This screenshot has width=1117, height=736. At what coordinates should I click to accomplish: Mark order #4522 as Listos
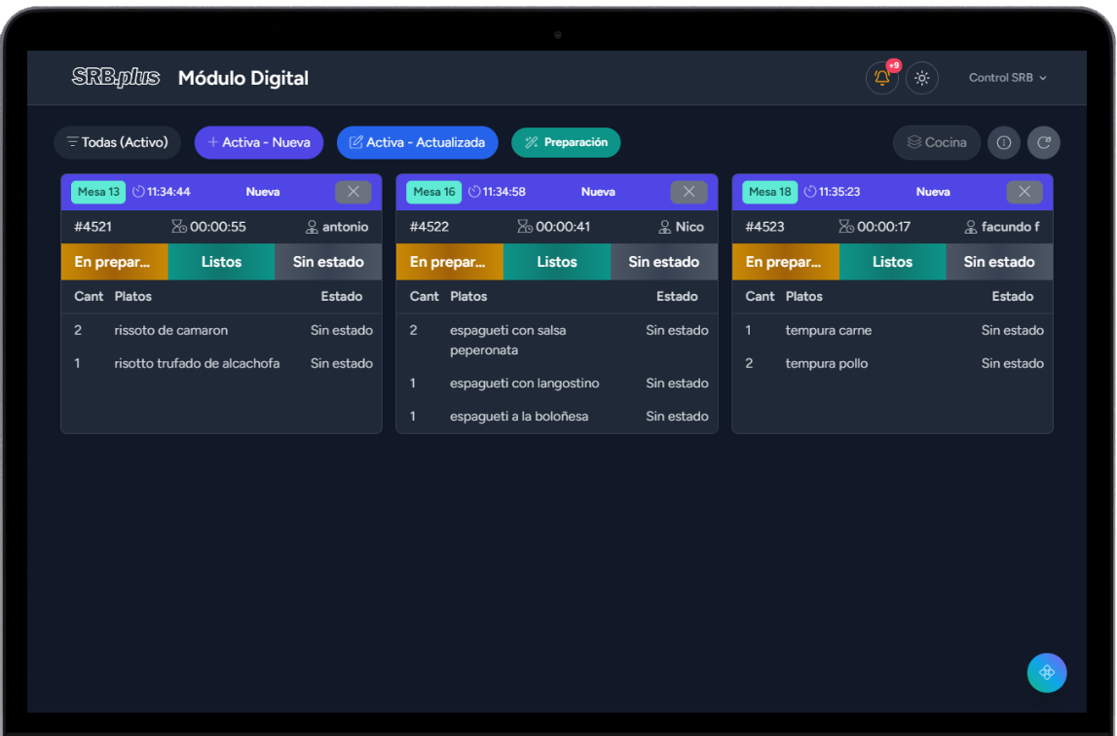point(557,262)
